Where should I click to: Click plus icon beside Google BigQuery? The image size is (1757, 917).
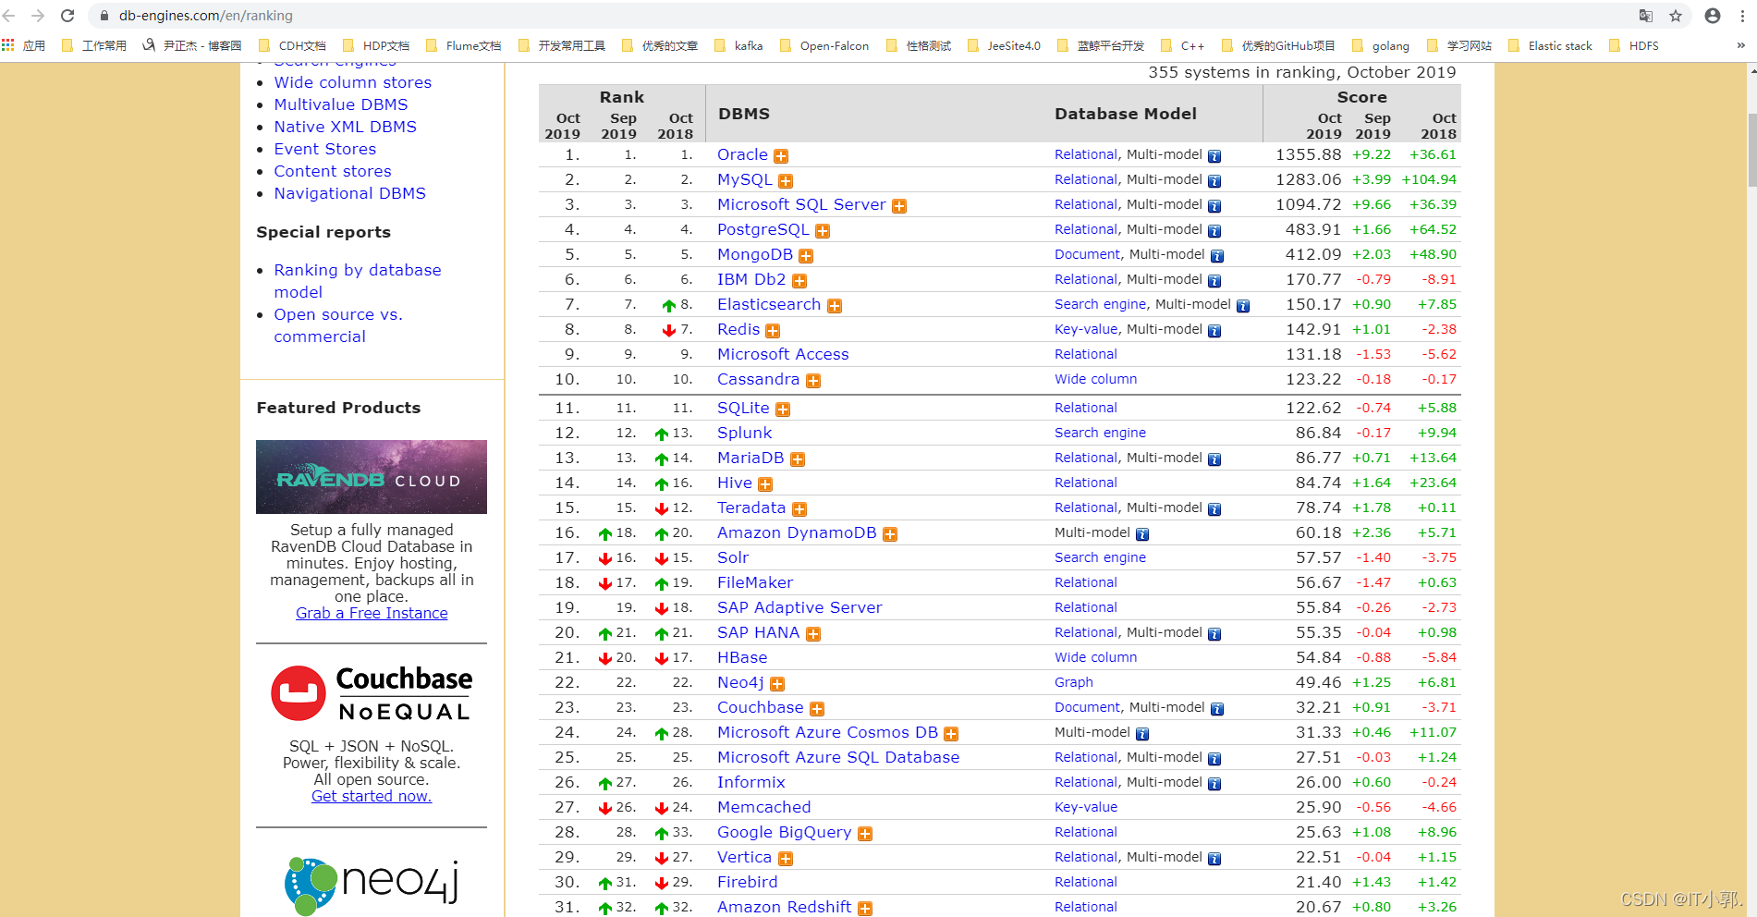click(x=865, y=834)
